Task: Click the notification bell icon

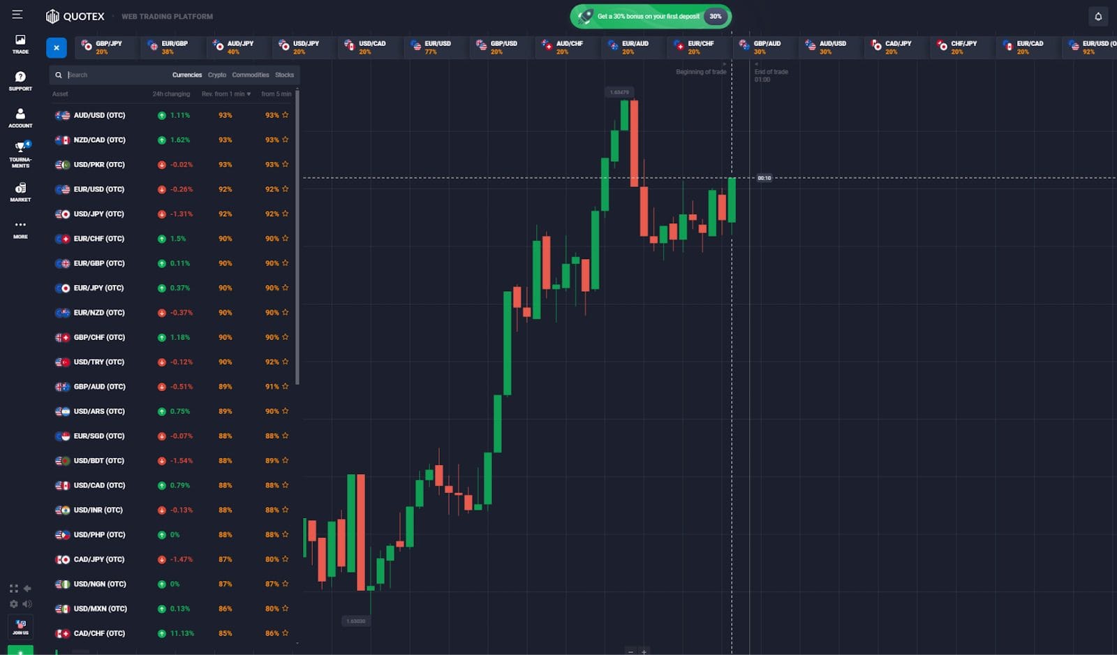Action: tap(1098, 16)
